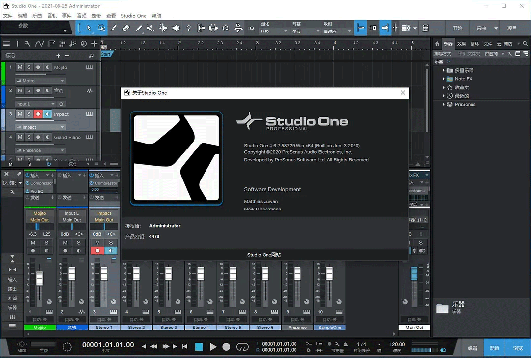Disable record arm on Impact track
This screenshot has width=531, height=358.
tap(38, 114)
